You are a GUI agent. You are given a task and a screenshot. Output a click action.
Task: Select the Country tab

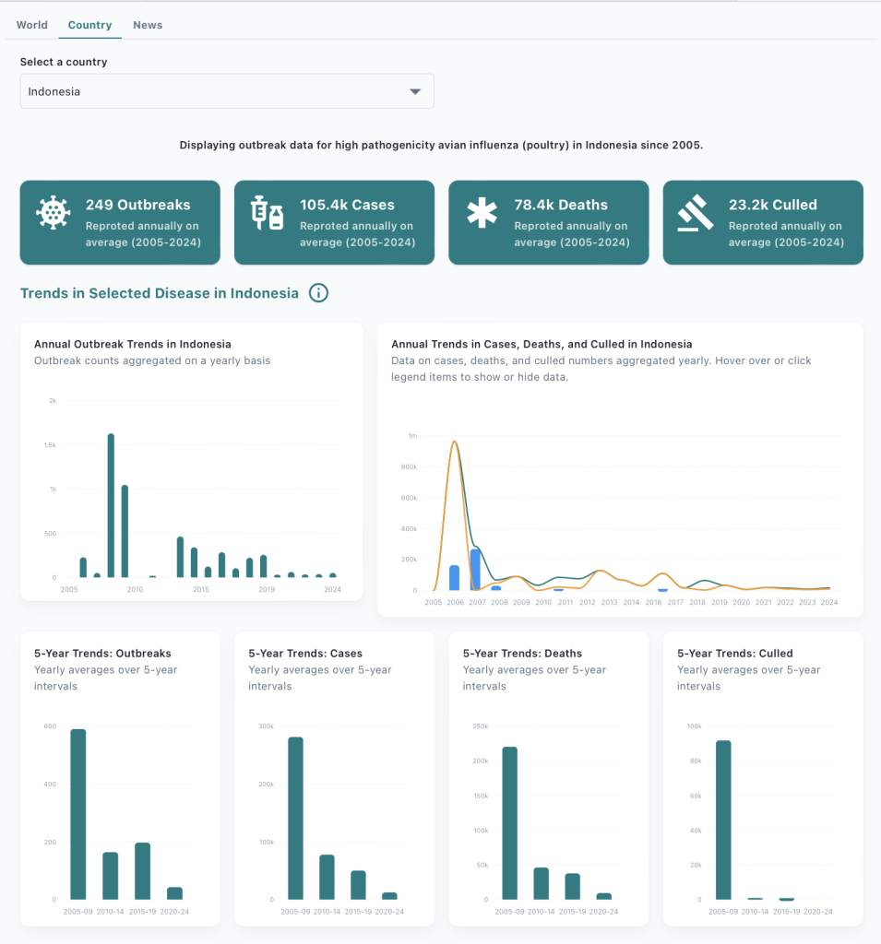[x=89, y=25]
